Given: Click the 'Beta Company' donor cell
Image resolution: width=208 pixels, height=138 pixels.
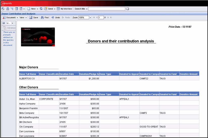Looking at the screenshot, I should [29, 113].
